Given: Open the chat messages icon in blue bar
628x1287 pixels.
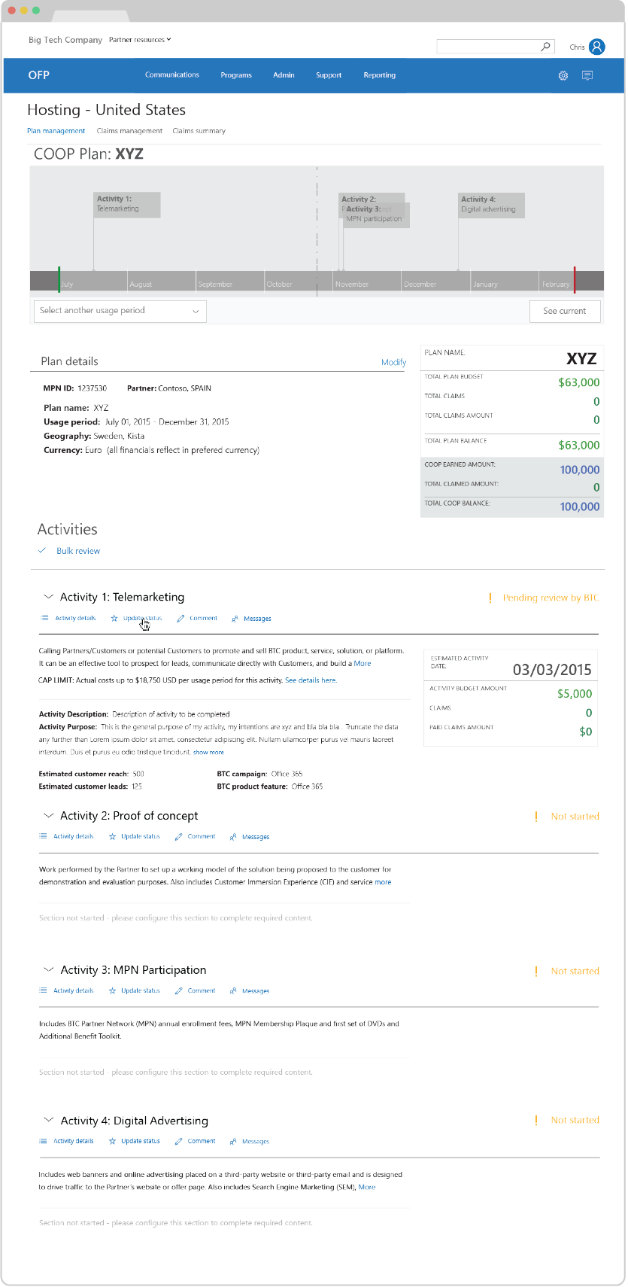Looking at the screenshot, I should point(587,75).
